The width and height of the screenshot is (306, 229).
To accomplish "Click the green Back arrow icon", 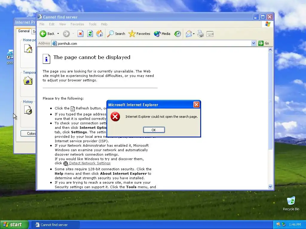I will pyautogui.click(x=43, y=34).
